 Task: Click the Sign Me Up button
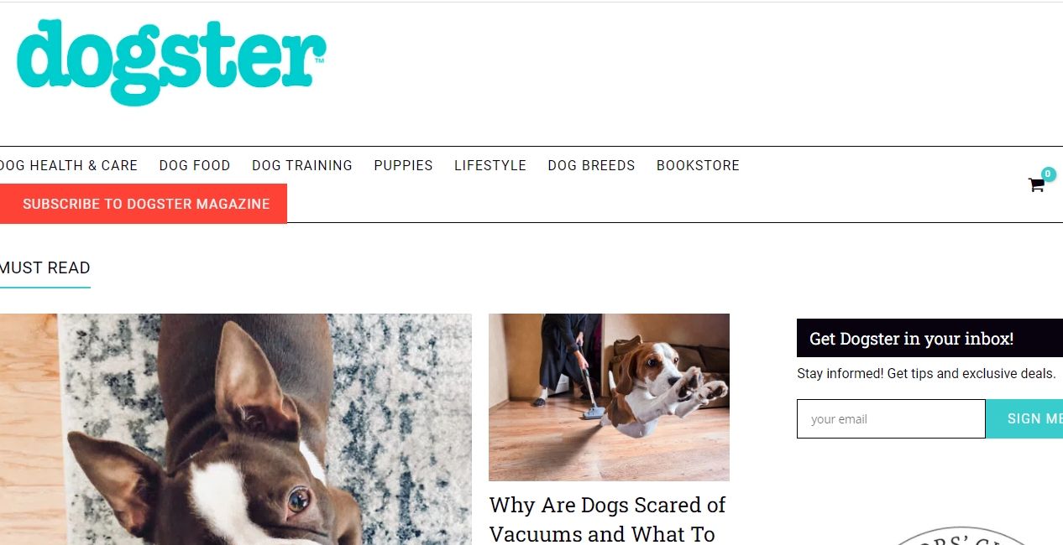coord(1024,418)
